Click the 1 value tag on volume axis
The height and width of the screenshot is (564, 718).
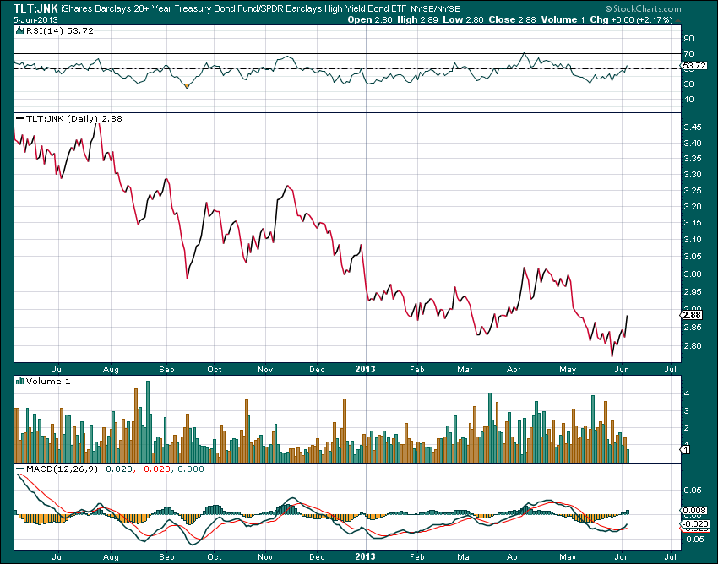pyautogui.click(x=686, y=449)
